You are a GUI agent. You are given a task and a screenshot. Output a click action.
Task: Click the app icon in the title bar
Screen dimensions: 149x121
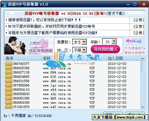click(x=4, y=4)
